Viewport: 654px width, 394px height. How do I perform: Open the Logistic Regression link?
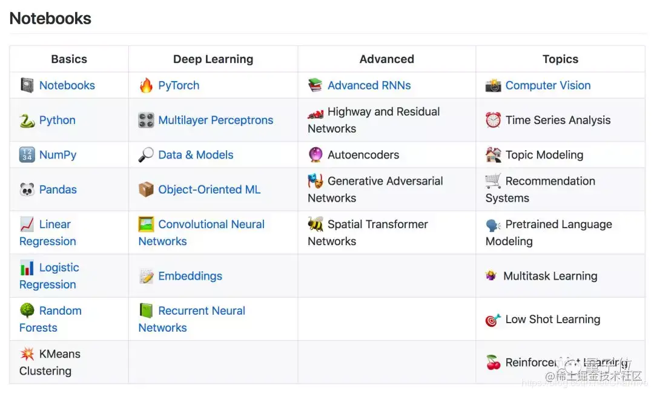[x=59, y=268]
